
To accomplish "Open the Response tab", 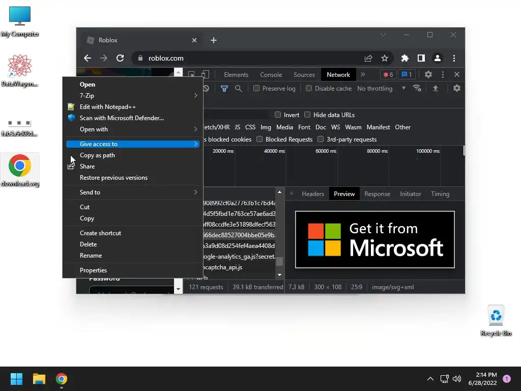I will (x=377, y=194).
